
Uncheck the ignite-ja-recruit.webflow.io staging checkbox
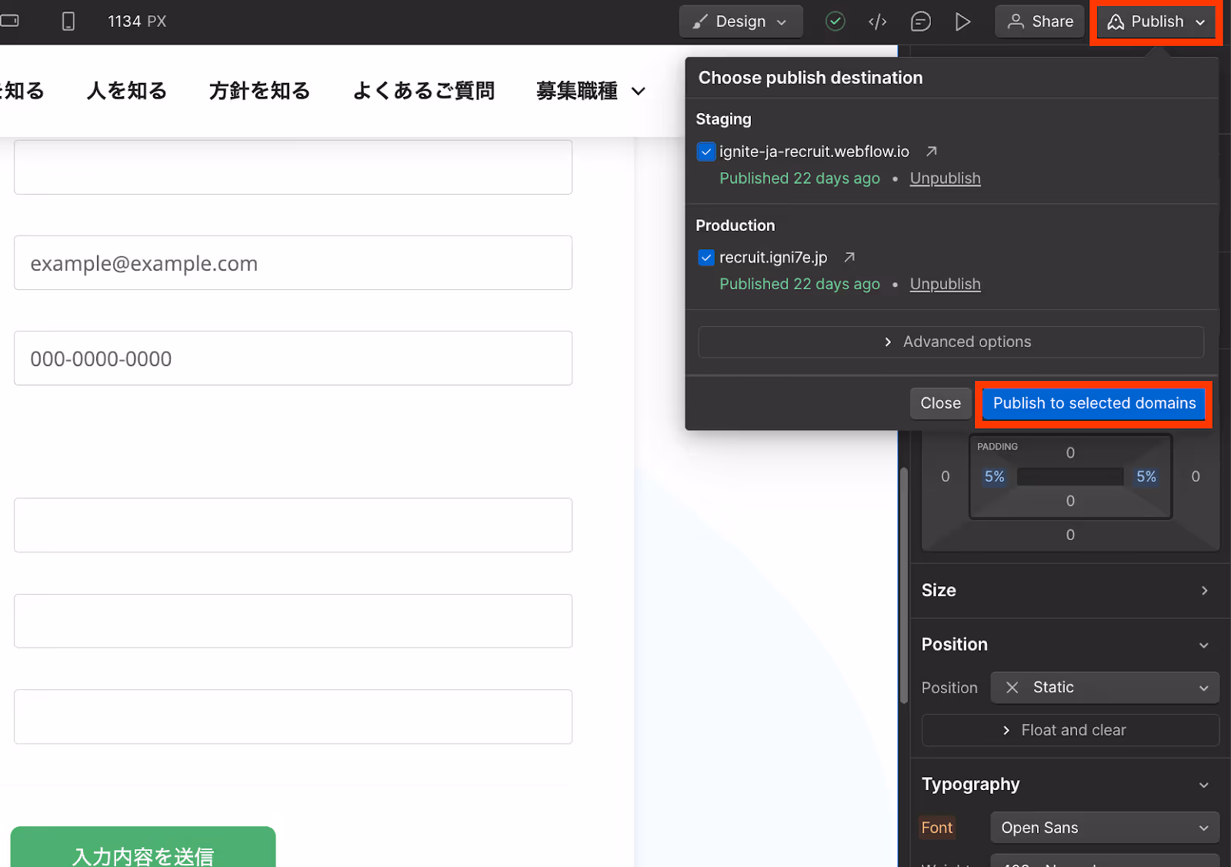point(706,152)
